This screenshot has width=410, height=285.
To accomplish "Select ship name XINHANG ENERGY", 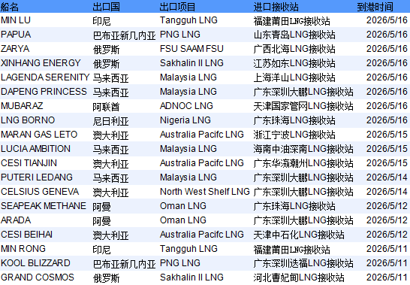I will [x=41, y=63].
